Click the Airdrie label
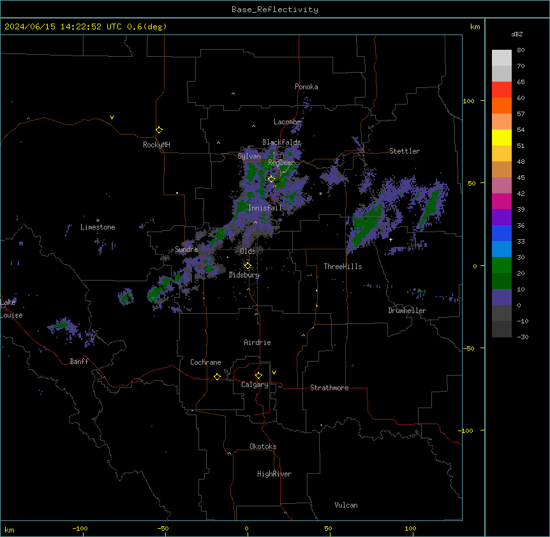550x537 pixels. (257, 342)
